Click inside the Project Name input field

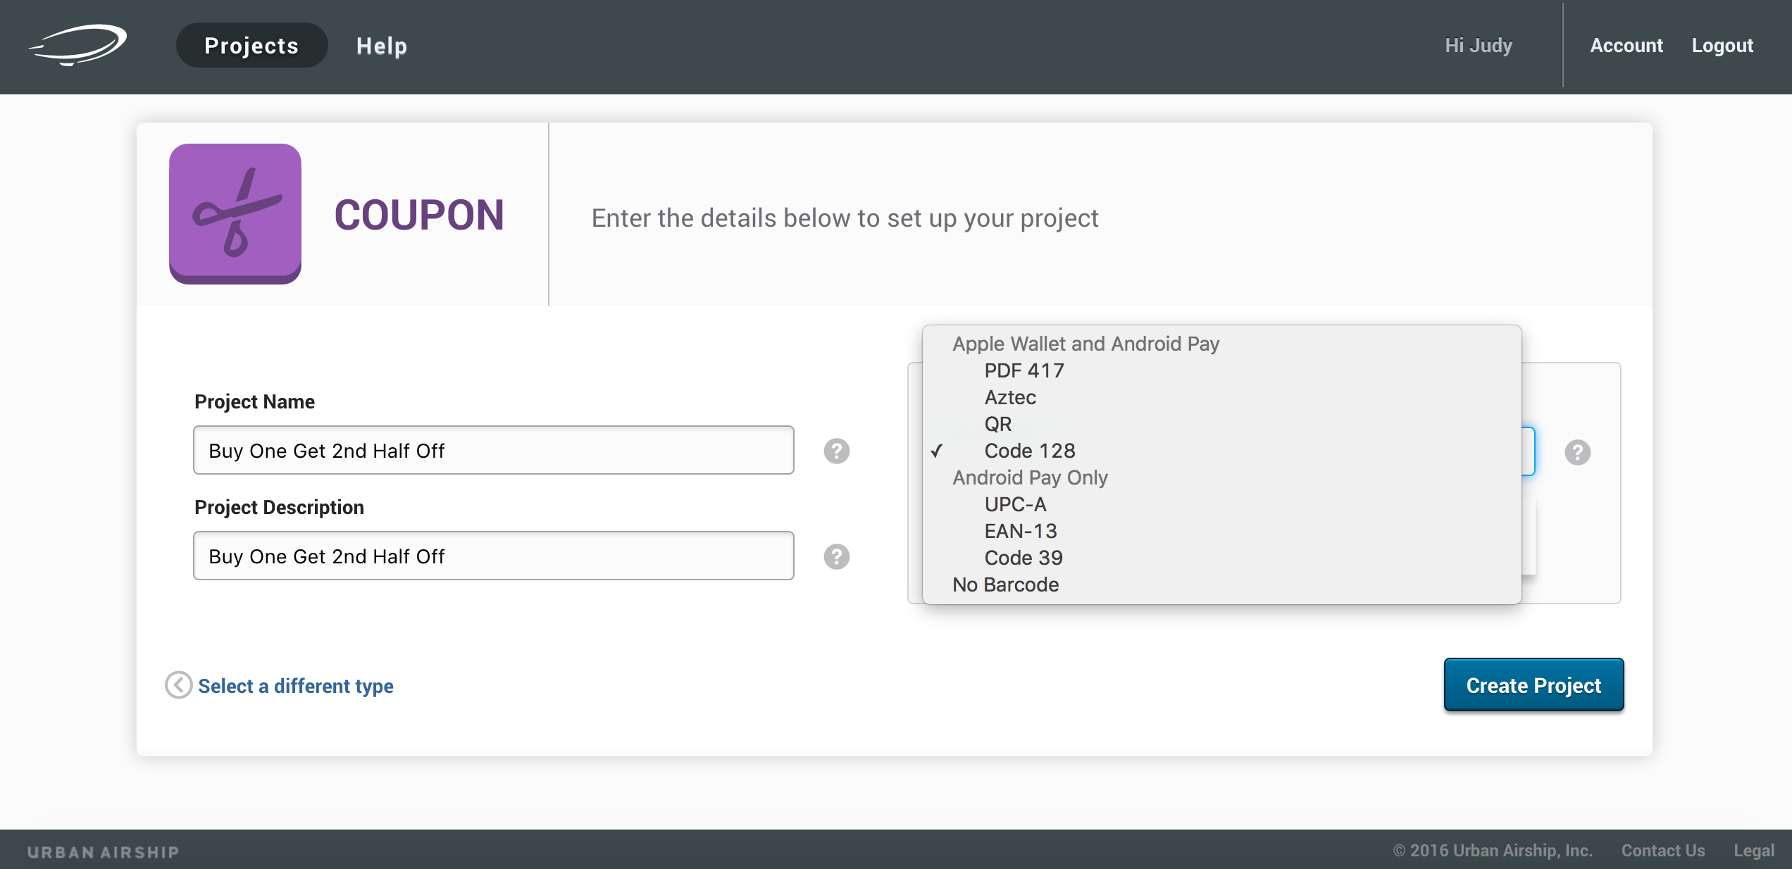tap(493, 450)
